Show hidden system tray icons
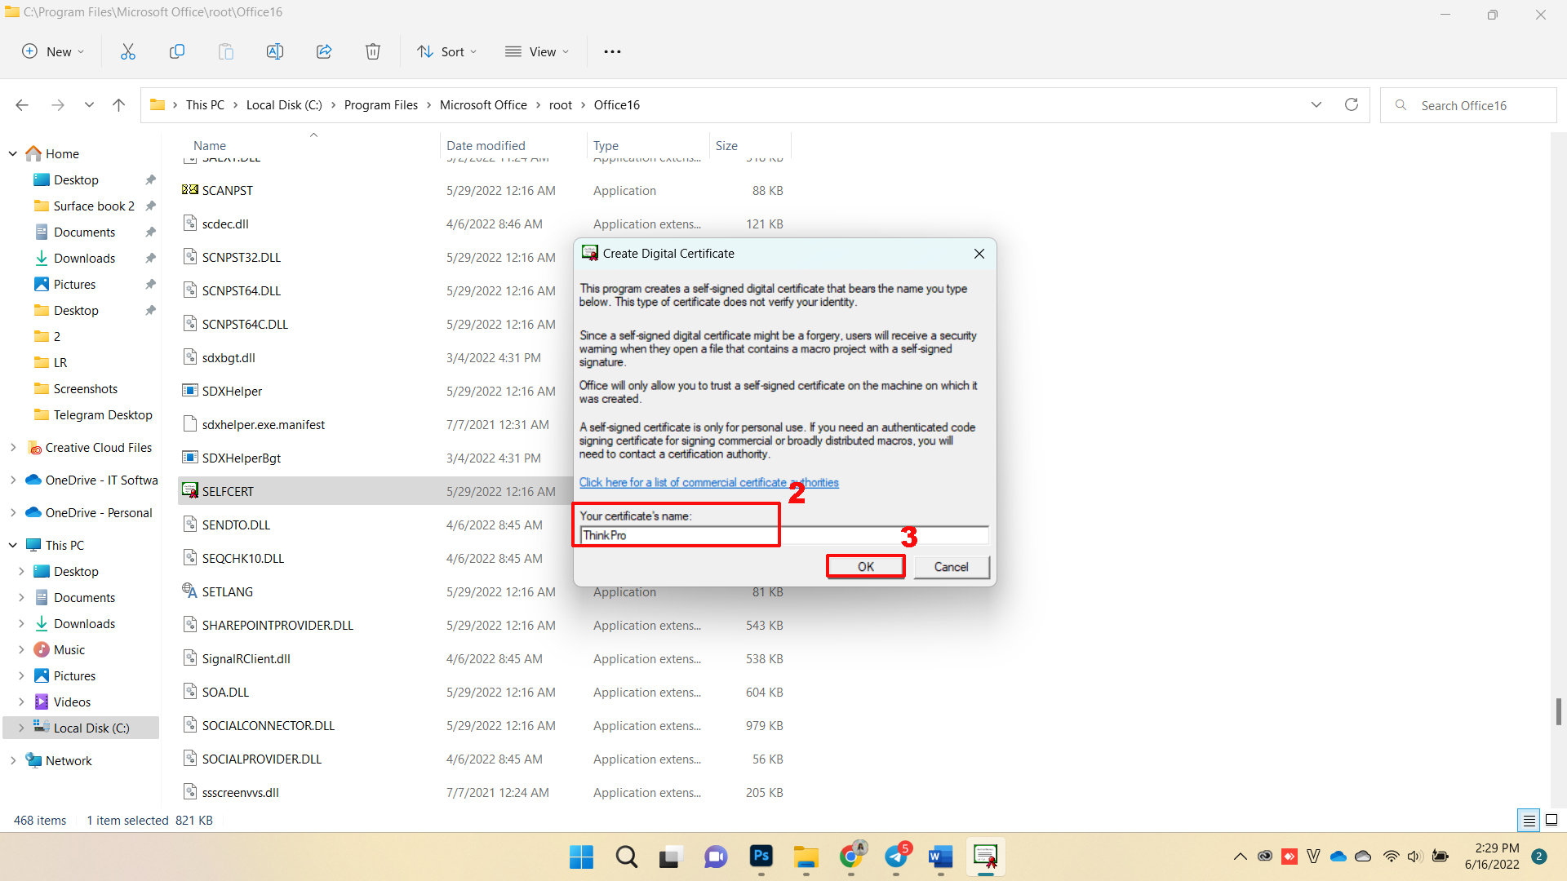 point(1240,857)
